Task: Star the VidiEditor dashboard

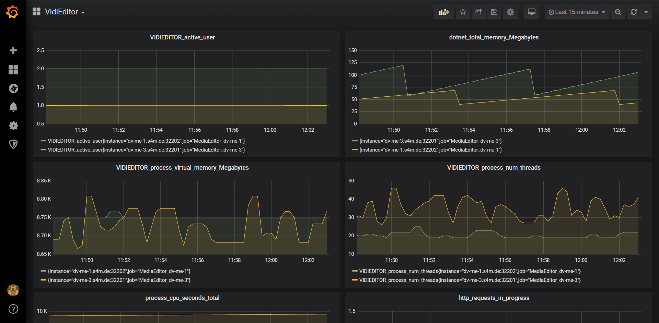Action: point(463,12)
